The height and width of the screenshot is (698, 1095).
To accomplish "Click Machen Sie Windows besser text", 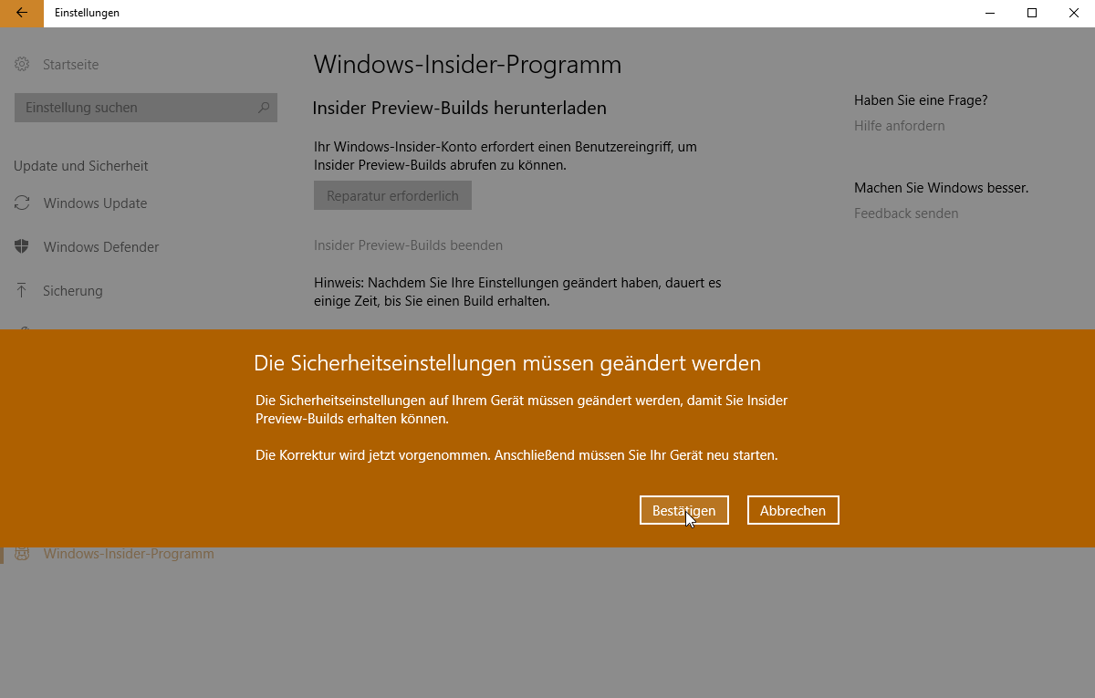I will 941,188.
